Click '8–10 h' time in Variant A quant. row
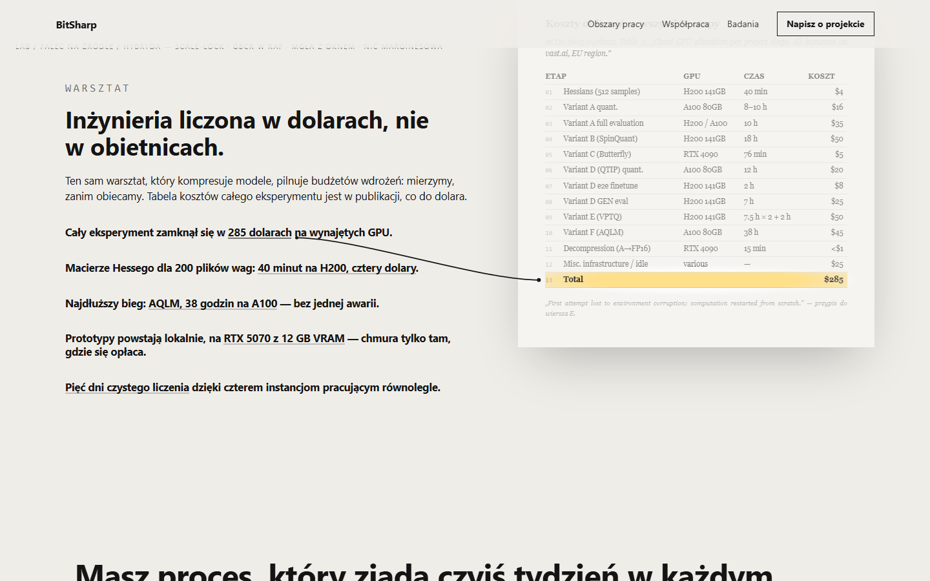The width and height of the screenshot is (930, 581). (x=755, y=107)
